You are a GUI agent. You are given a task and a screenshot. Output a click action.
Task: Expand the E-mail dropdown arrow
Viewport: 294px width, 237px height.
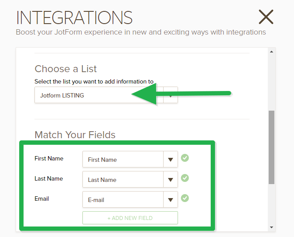point(171,200)
